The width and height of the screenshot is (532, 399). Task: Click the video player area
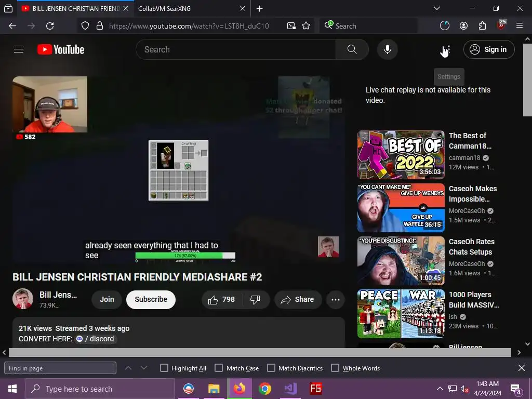tap(179, 170)
